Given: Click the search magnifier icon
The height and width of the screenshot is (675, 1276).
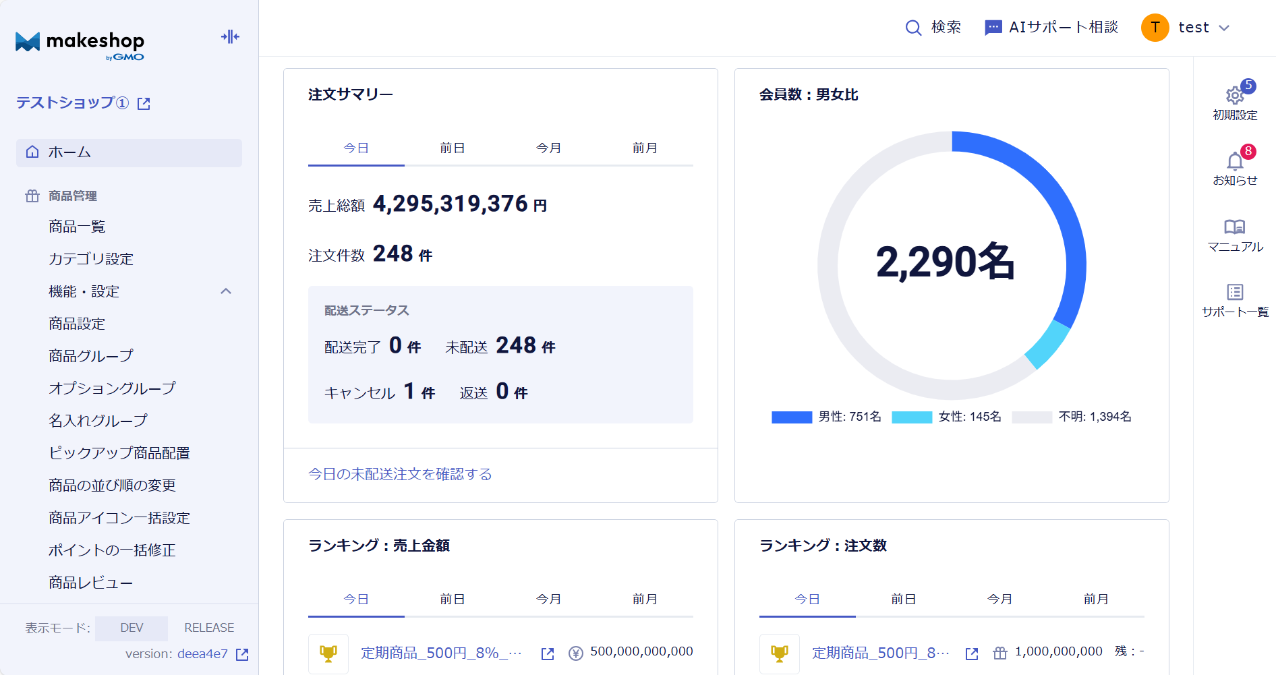Looking at the screenshot, I should coord(913,28).
